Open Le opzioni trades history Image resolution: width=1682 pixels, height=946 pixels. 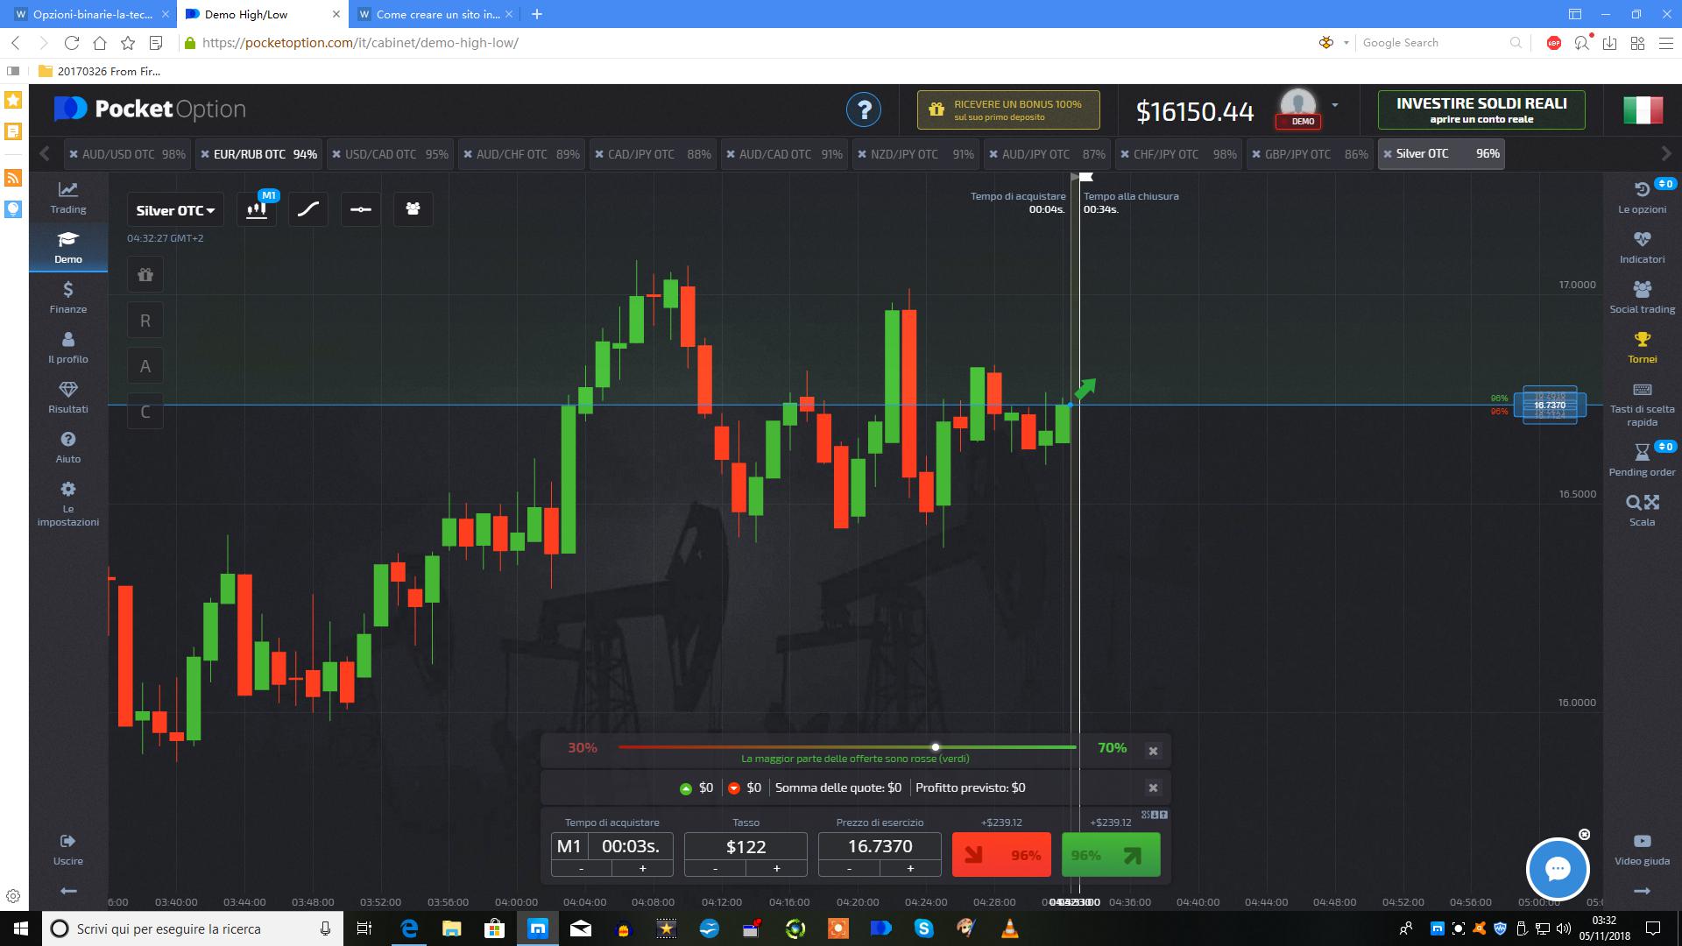click(1642, 197)
